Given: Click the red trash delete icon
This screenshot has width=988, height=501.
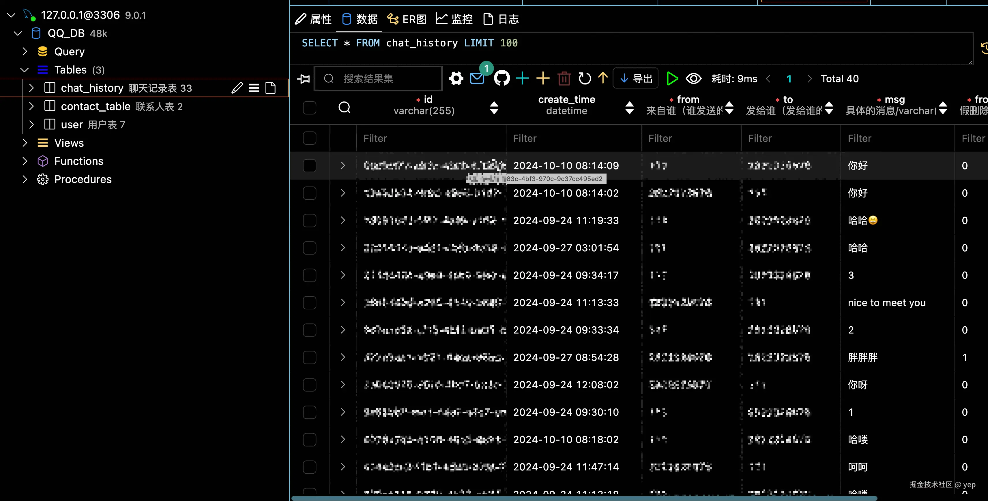Looking at the screenshot, I should pyautogui.click(x=564, y=78).
